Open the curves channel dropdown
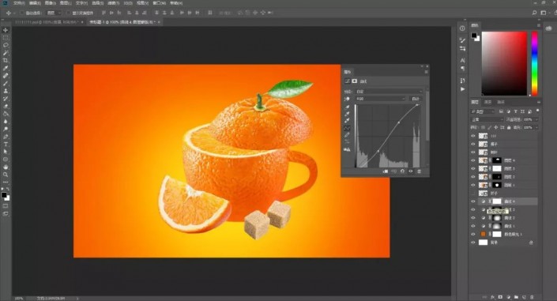 [x=381, y=99]
